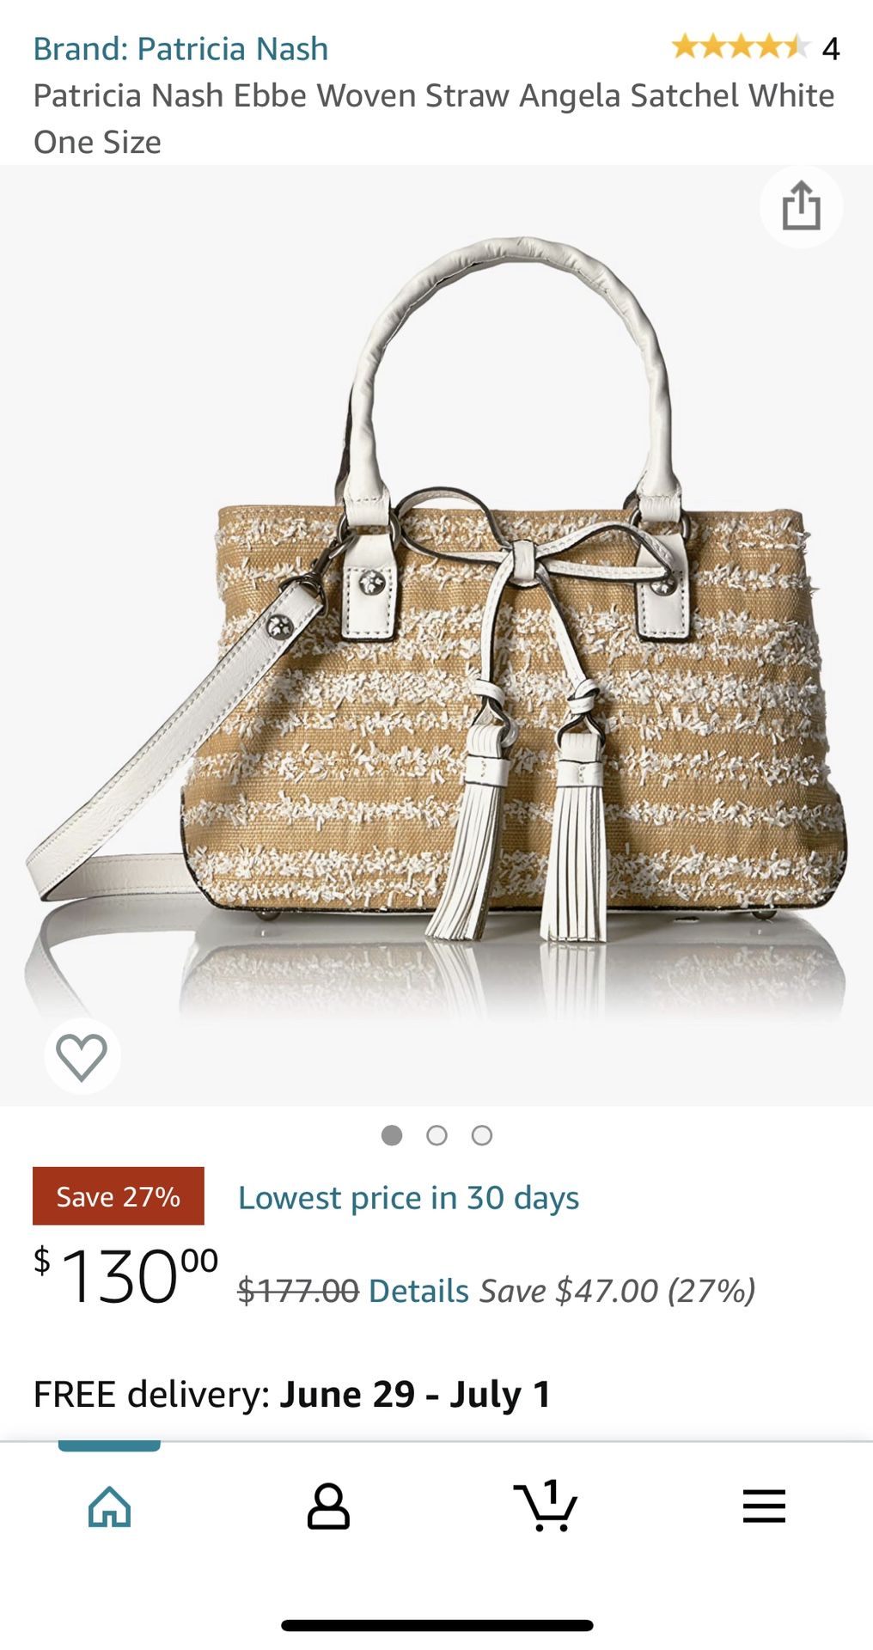Open the Brand: Patricia Nash link
The image size is (873, 1650).
click(x=180, y=49)
